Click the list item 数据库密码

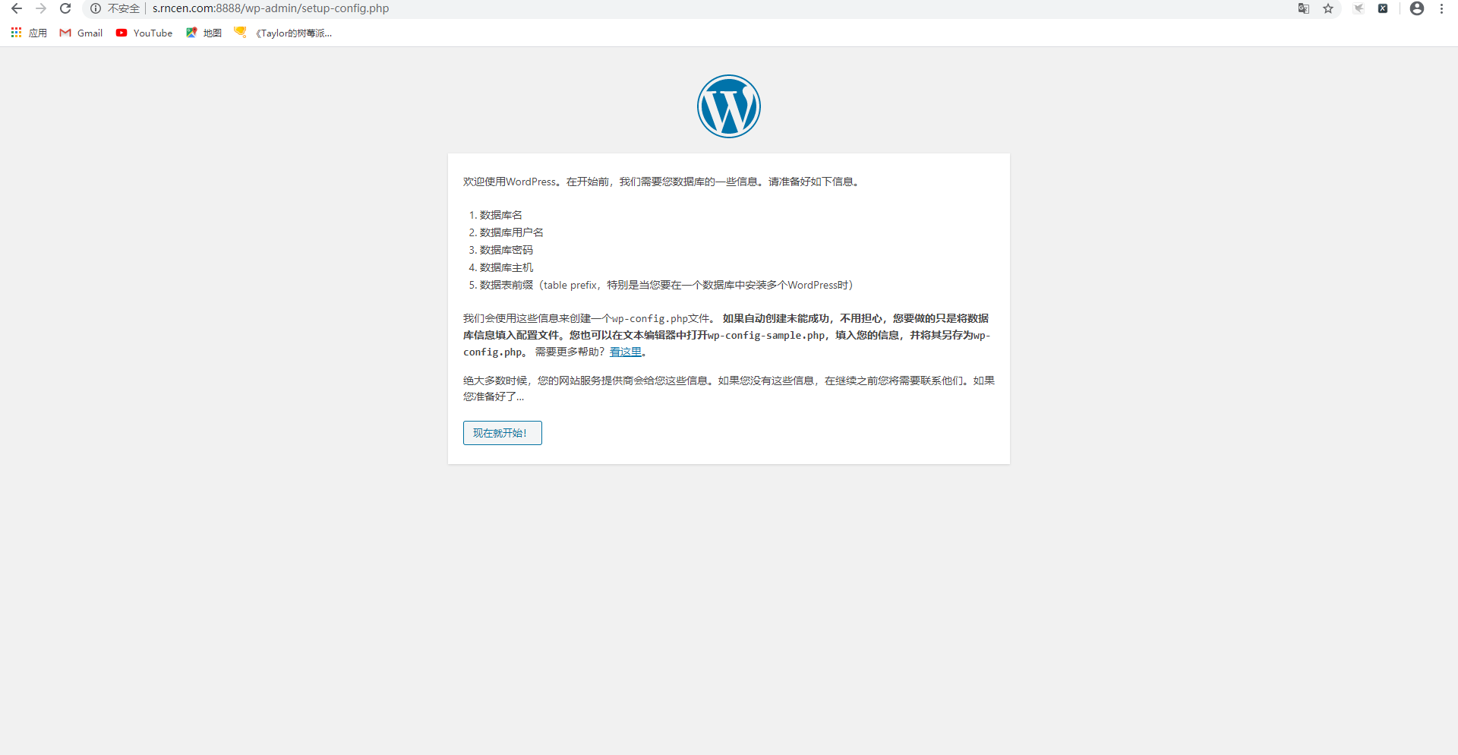click(506, 250)
